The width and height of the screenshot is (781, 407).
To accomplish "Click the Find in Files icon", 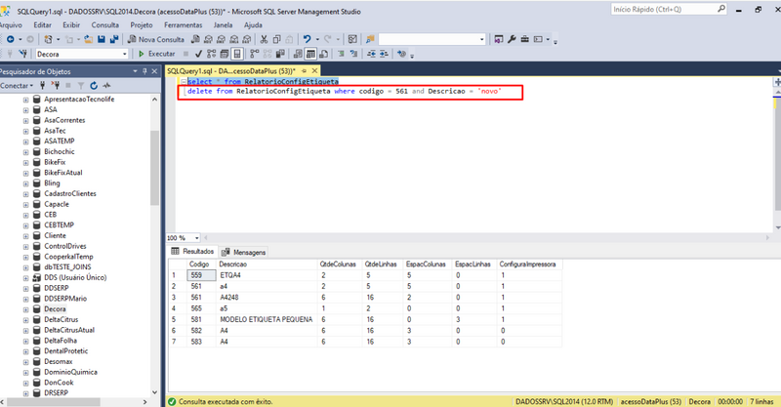I will tap(370, 39).
